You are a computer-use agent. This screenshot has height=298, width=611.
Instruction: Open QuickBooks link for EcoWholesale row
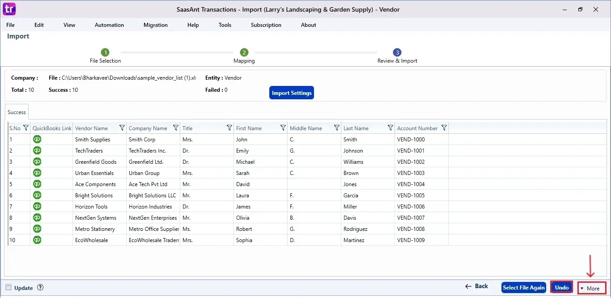click(x=37, y=240)
